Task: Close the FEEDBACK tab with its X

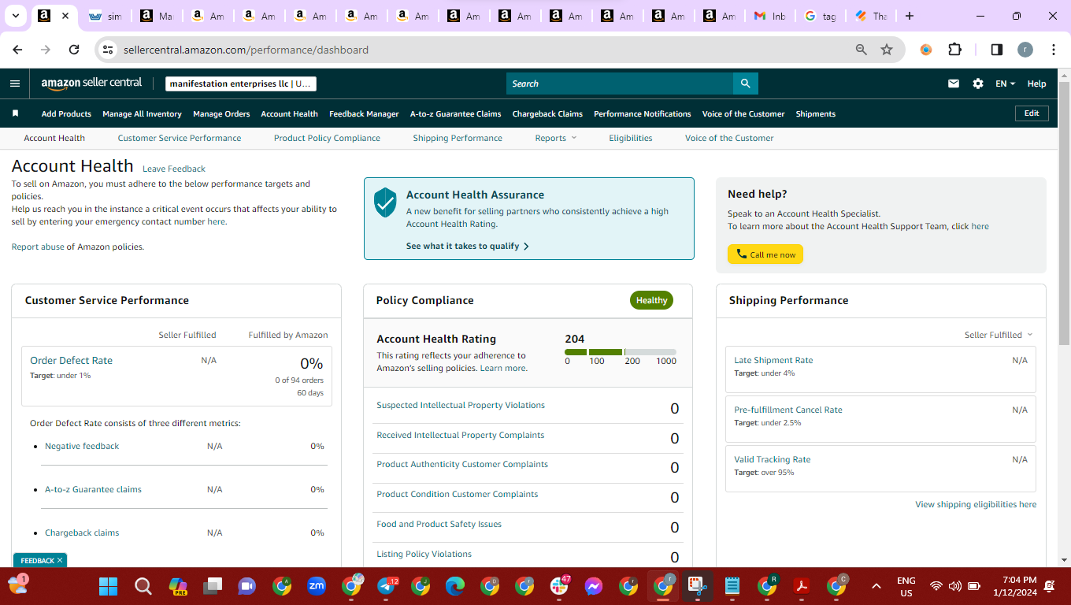Action: pos(60,560)
